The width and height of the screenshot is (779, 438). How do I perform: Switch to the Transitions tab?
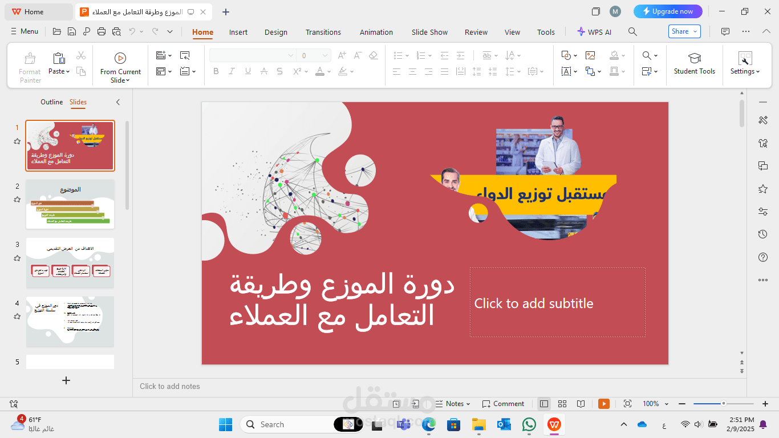click(x=323, y=32)
